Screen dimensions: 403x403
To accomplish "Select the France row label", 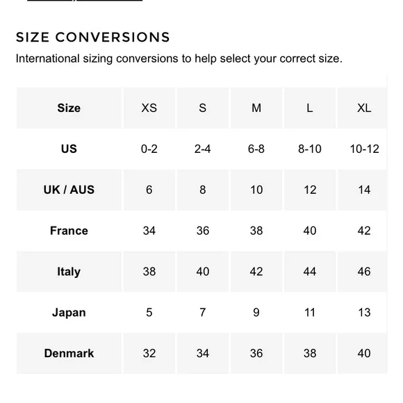I will click(x=69, y=231).
